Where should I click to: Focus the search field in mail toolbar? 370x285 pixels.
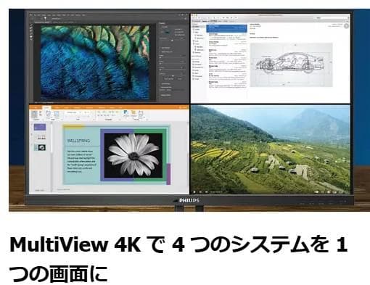click(x=332, y=18)
